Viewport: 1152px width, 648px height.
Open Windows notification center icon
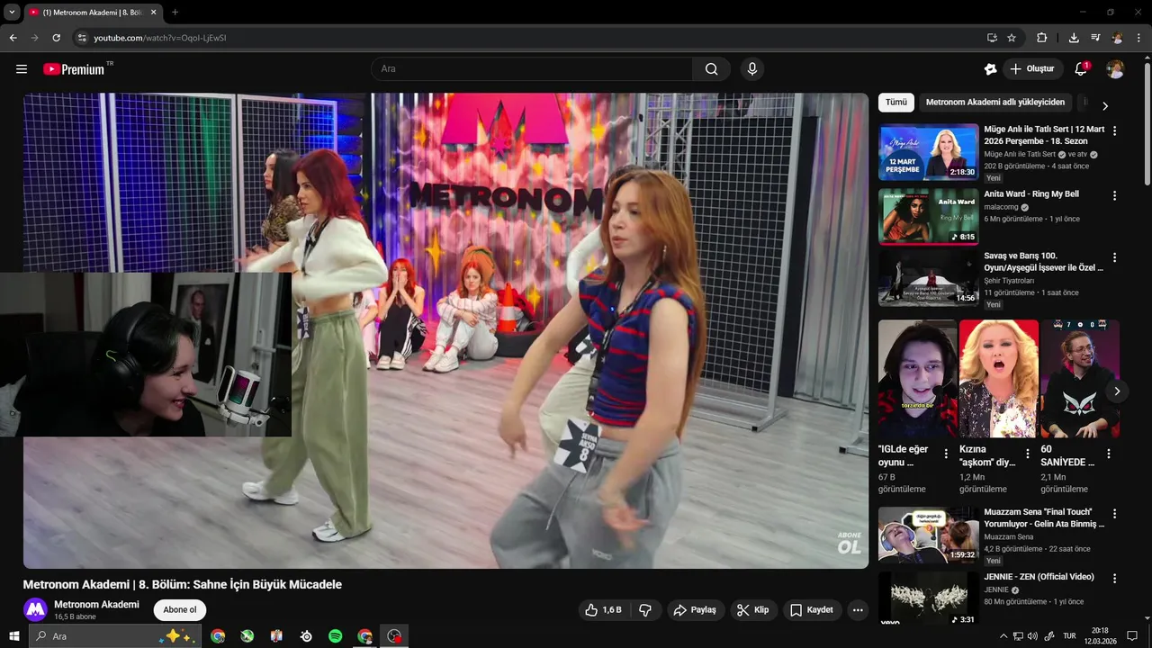click(x=1132, y=636)
